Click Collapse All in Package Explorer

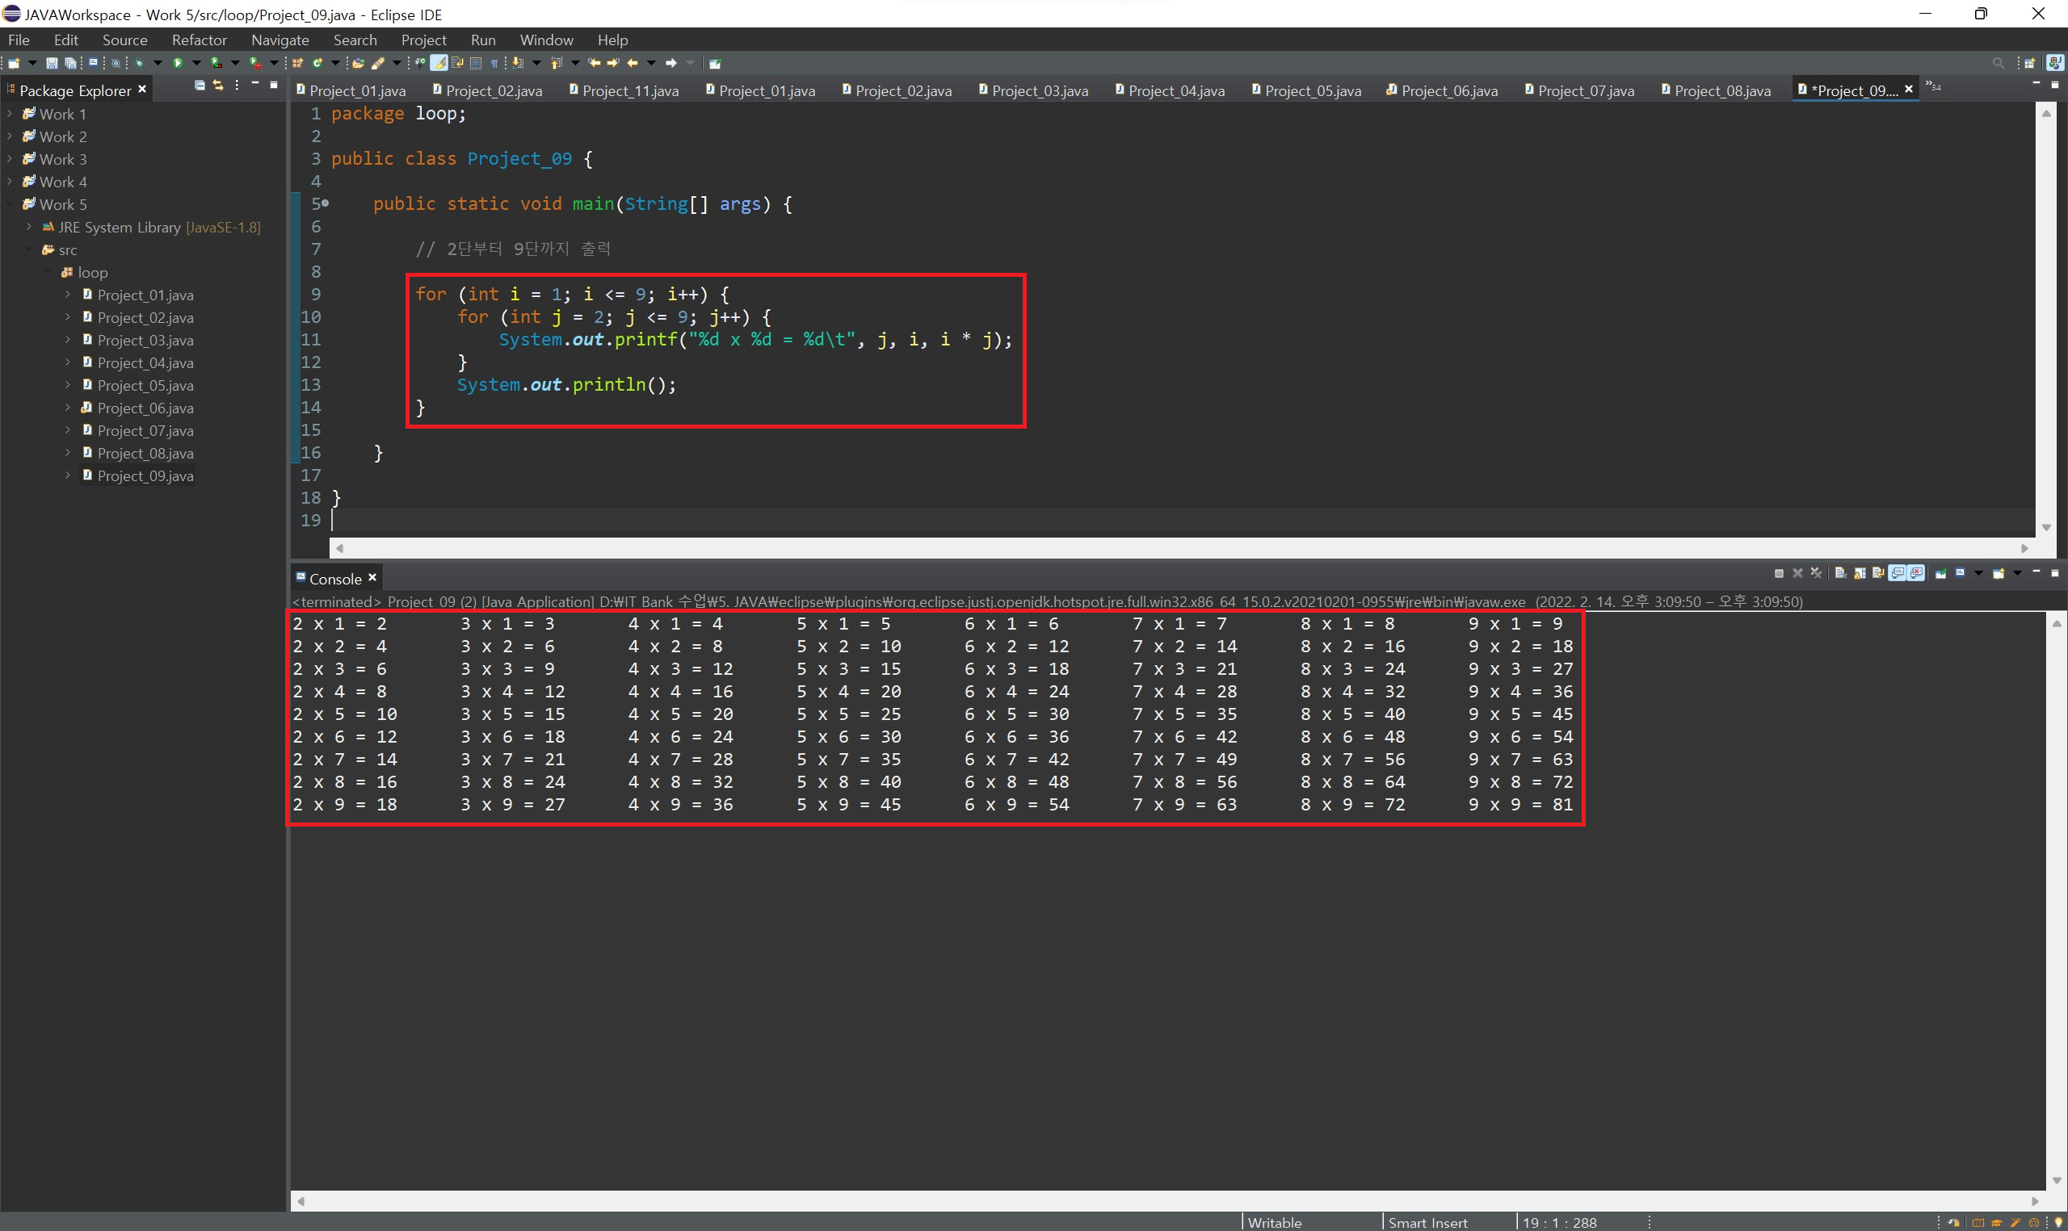coord(200,86)
